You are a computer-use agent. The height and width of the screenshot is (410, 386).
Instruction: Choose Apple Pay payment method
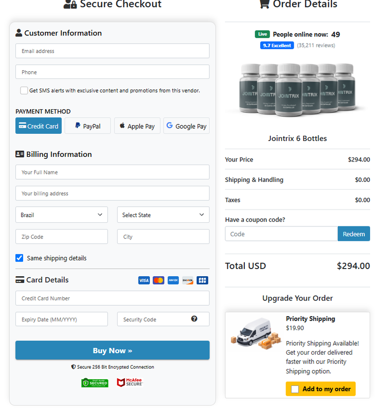tap(137, 126)
